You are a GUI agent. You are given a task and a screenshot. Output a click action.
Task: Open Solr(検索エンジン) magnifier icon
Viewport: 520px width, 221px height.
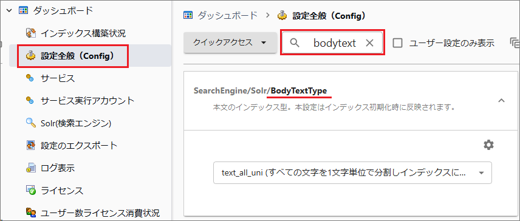(30, 123)
